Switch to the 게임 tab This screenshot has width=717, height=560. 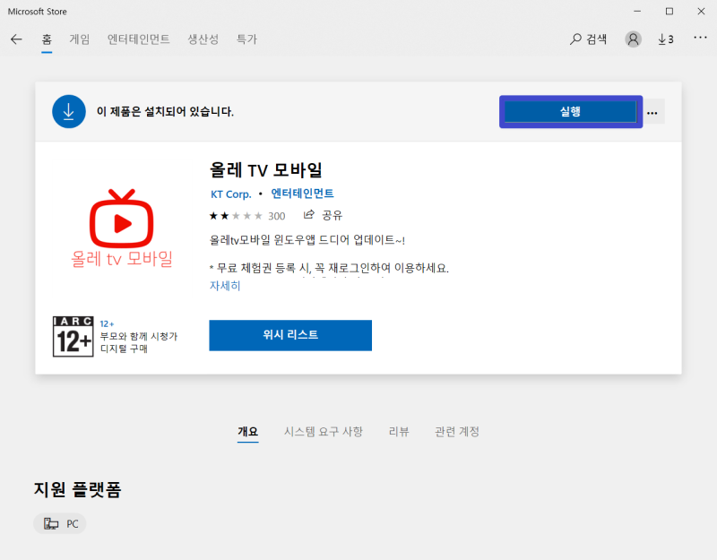[81, 39]
